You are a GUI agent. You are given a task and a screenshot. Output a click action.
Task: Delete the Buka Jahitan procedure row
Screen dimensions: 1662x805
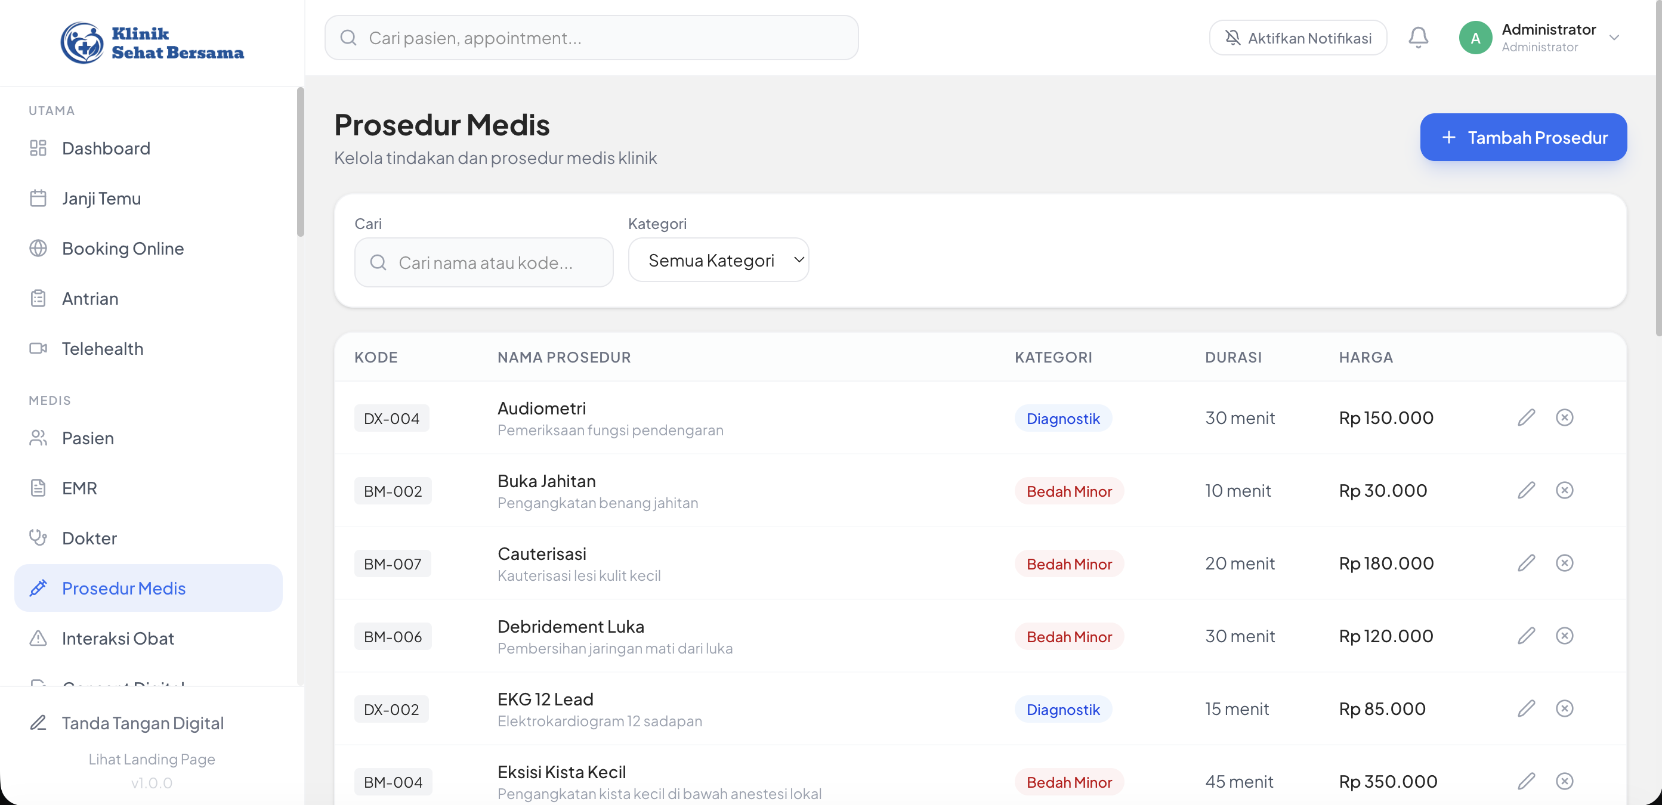pyautogui.click(x=1564, y=490)
